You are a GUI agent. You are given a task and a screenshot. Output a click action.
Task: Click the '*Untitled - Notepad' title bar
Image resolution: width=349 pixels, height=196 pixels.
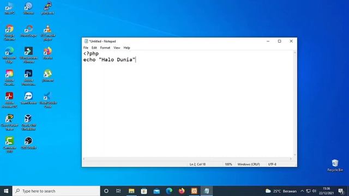[103, 41]
